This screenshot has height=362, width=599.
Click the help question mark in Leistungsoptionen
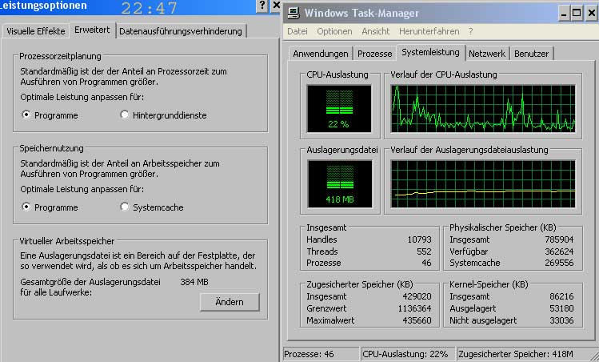point(262,6)
